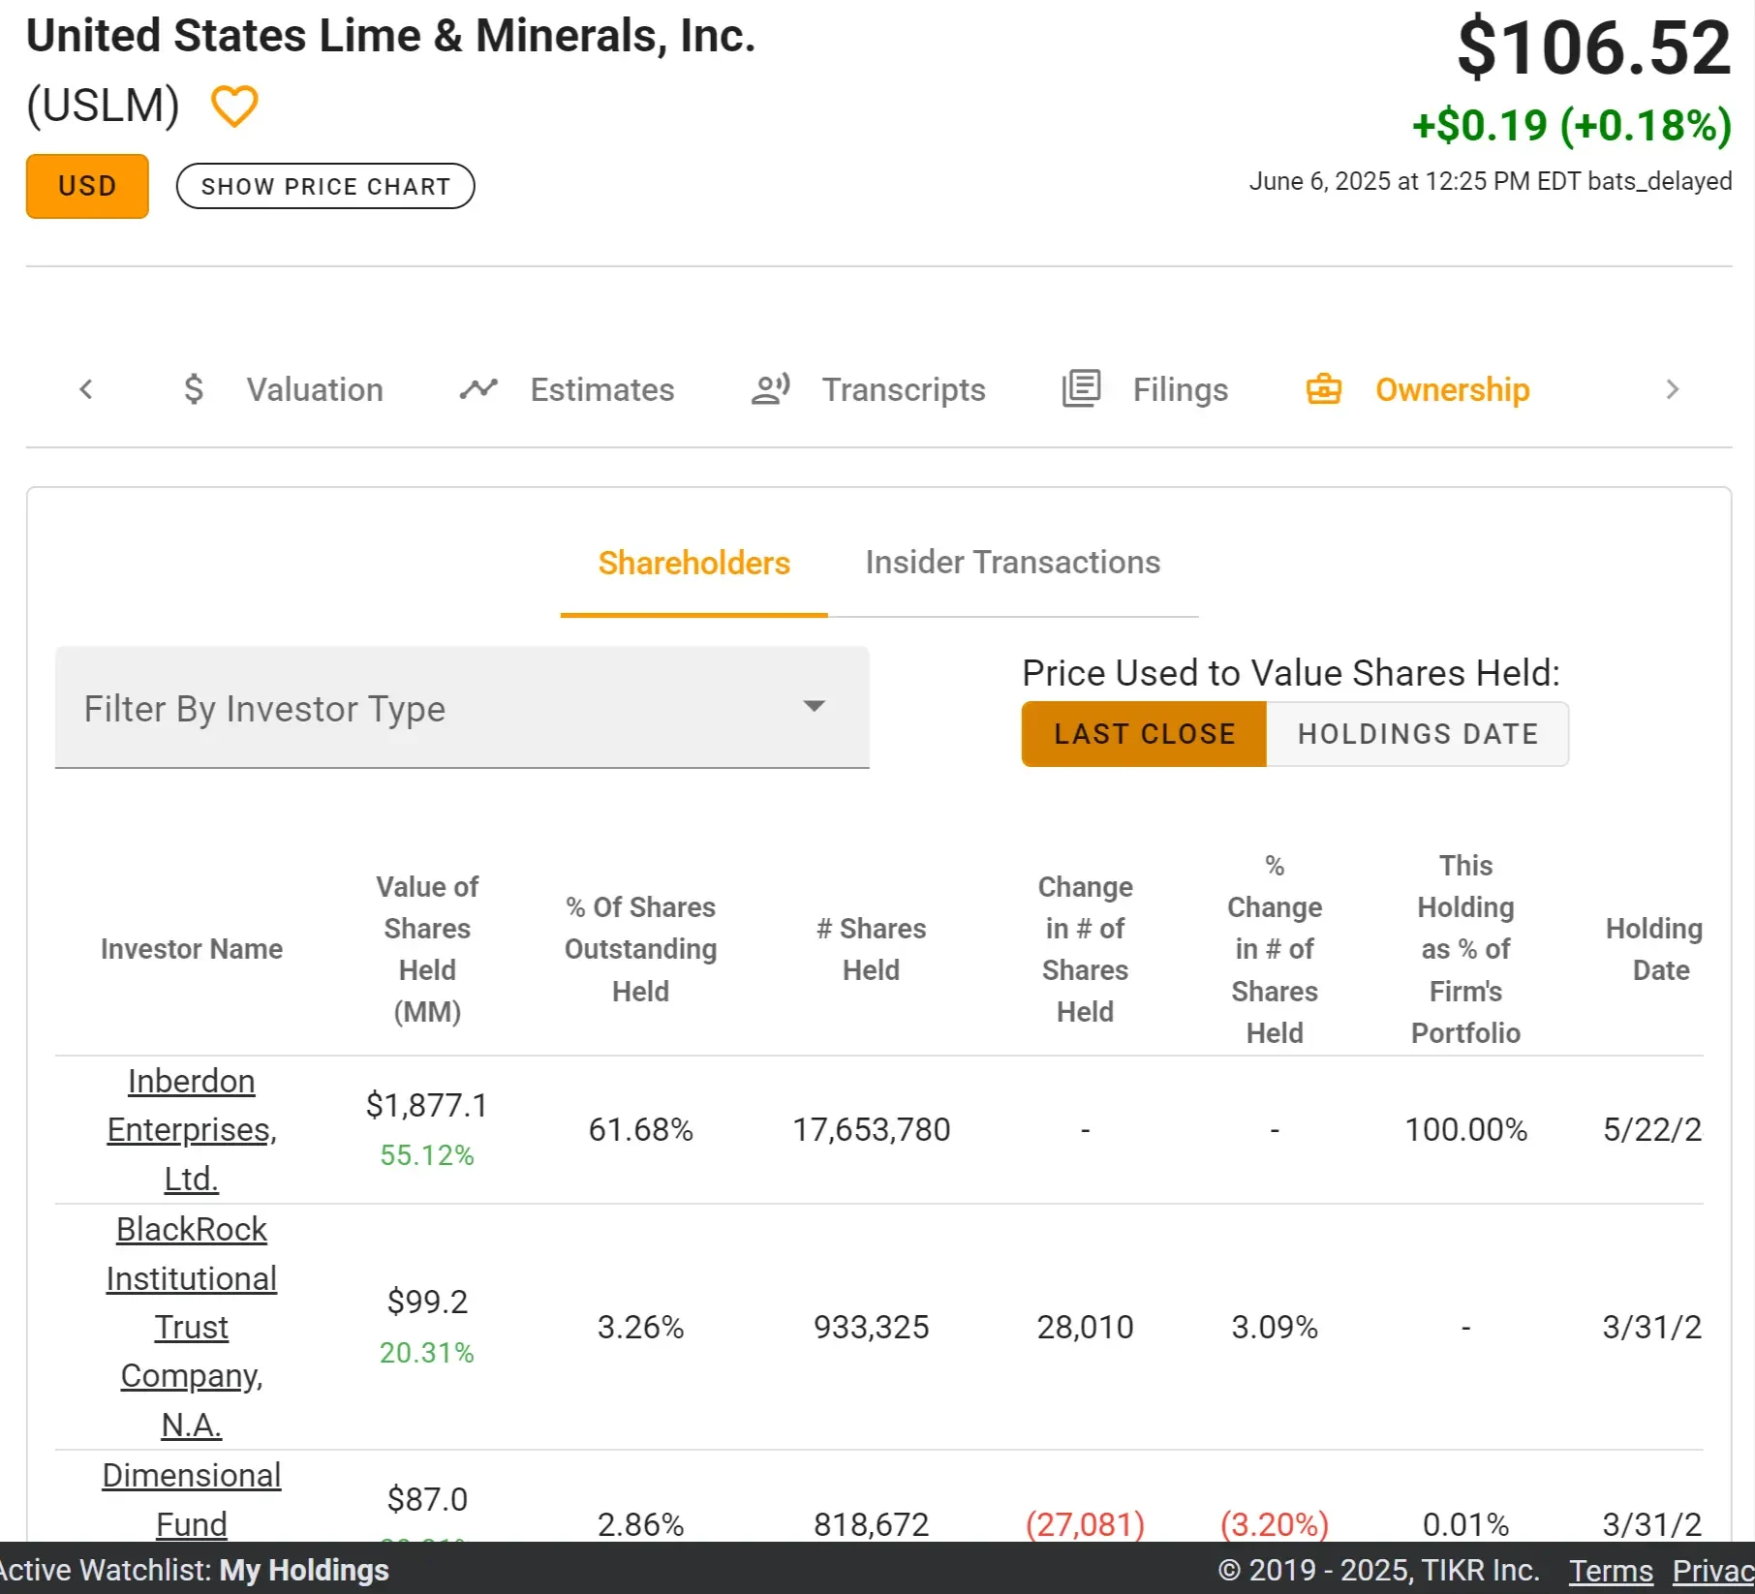
Task: Click the $99.2 value cell
Action: [x=427, y=1302]
